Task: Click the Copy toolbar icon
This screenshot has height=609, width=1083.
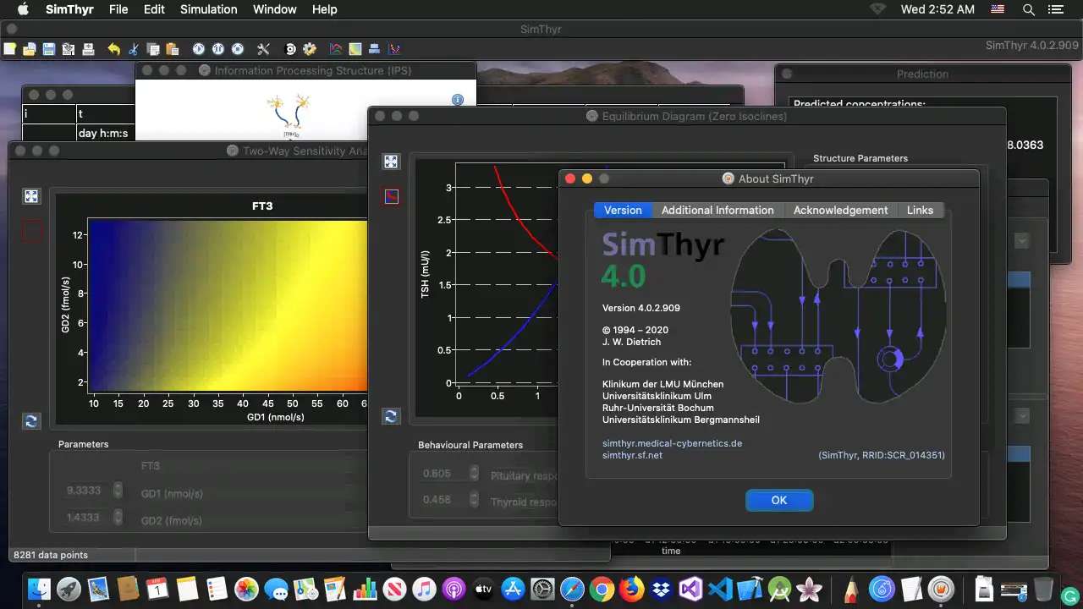Action: [153, 49]
